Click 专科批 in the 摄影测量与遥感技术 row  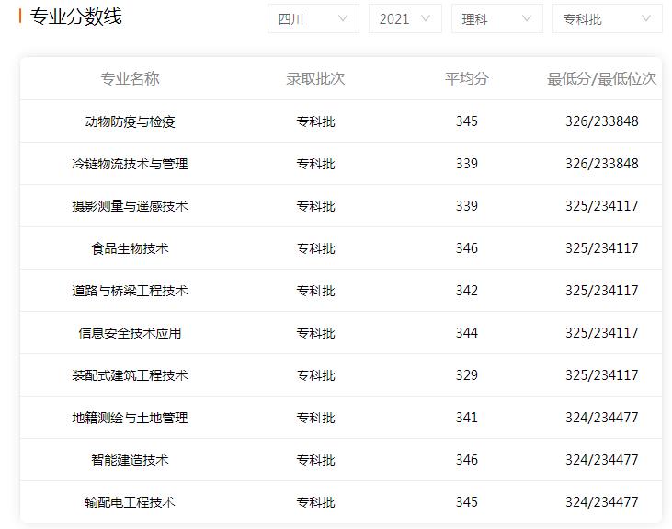[316, 206]
